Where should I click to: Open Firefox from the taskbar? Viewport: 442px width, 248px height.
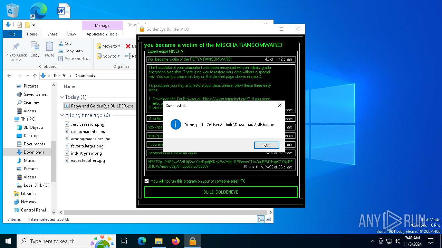[176, 241]
